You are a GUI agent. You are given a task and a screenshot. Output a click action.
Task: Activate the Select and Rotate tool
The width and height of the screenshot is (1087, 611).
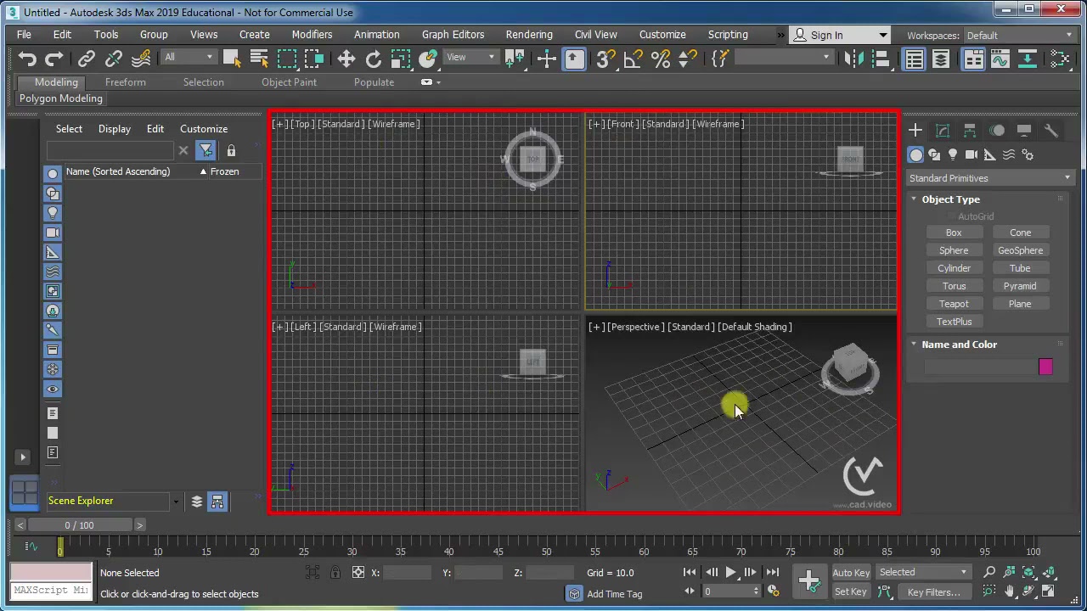pyautogui.click(x=374, y=59)
